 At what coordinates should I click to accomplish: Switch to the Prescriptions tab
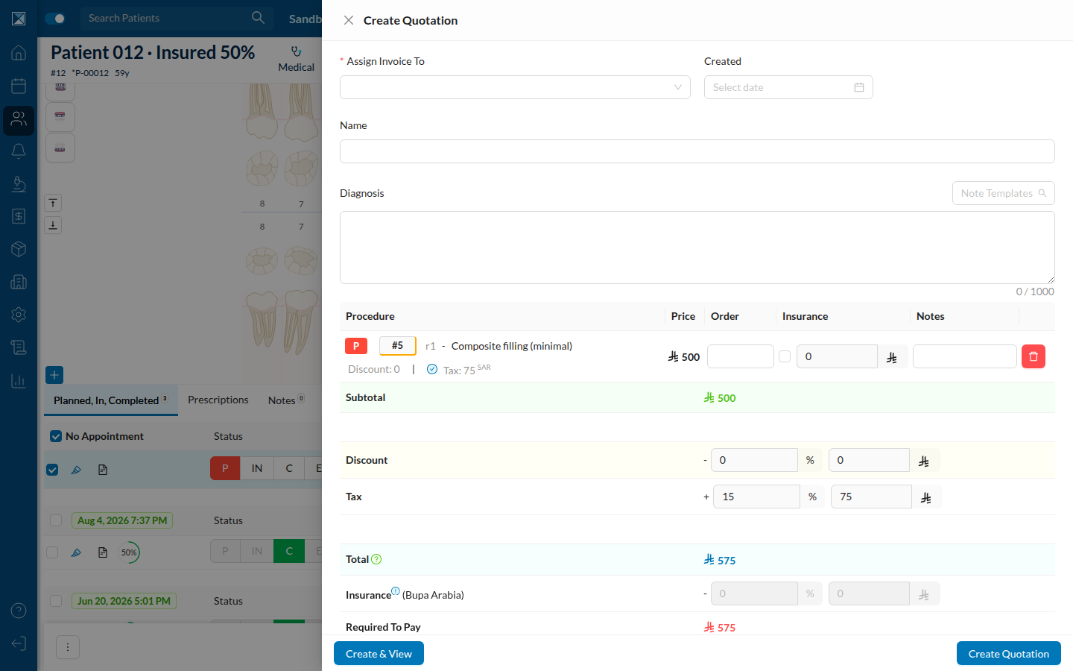point(218,400)
